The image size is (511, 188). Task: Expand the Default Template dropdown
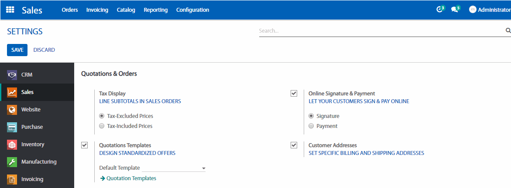[174, 168]
